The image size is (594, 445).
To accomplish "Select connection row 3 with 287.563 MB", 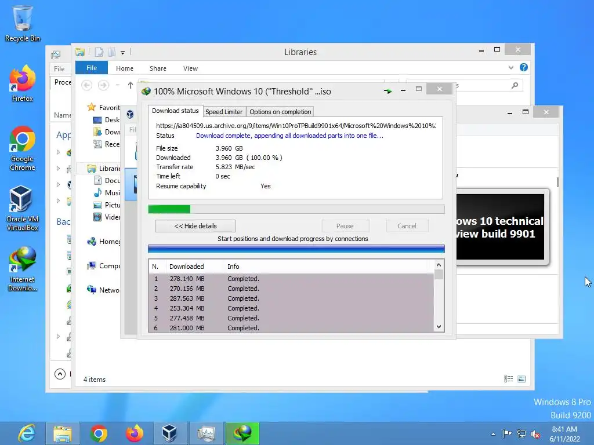I will pos(292,298).
